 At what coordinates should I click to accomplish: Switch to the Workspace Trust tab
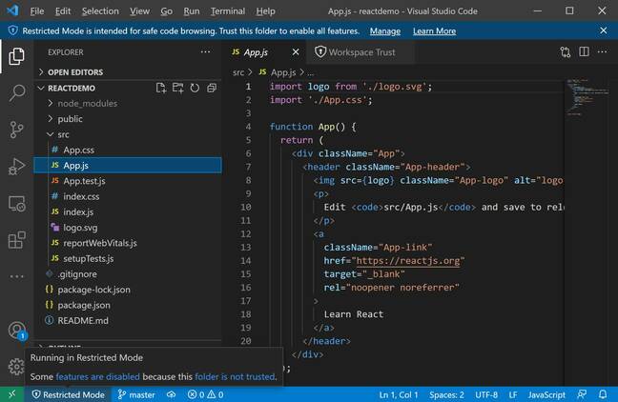tap(360, 52)
